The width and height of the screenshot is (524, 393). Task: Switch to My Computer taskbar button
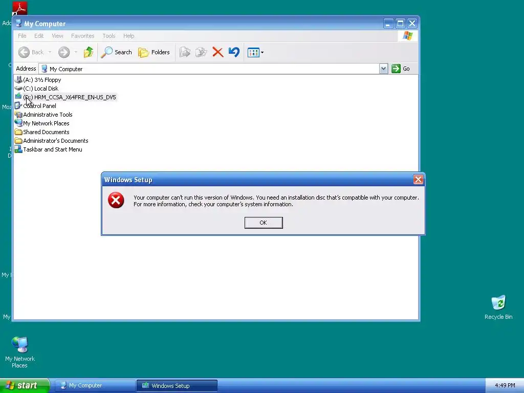coord(95,386)
